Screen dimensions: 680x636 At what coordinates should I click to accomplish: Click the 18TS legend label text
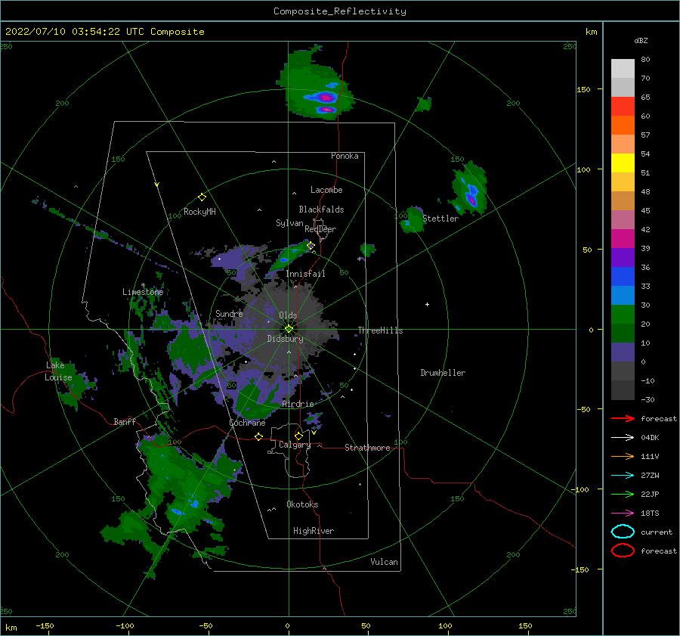(x=650, y=513)
